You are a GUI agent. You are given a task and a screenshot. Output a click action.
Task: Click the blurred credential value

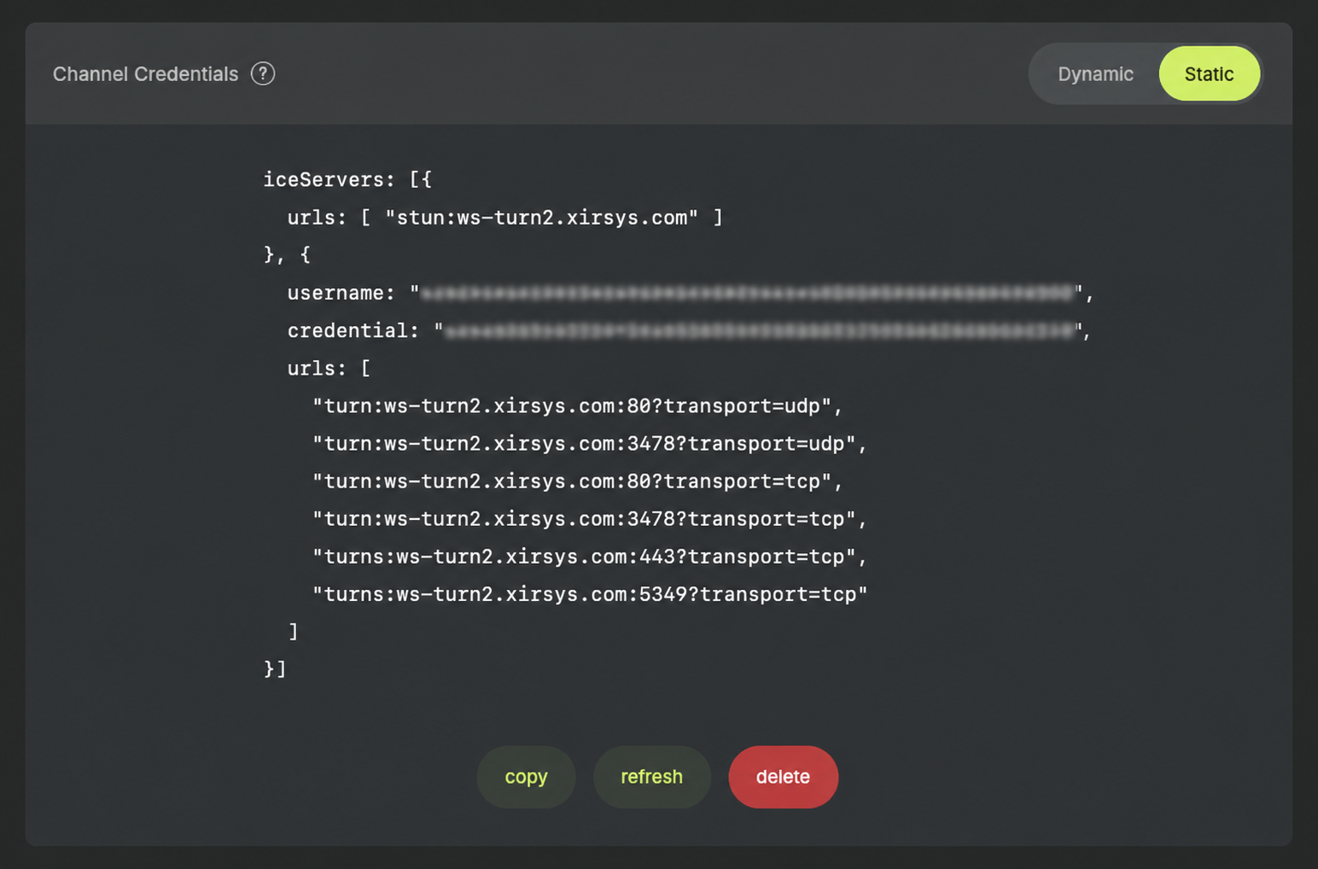(759, 330)
